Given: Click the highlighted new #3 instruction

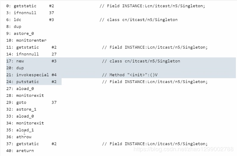Looking at the screenshot, I should point(32,61).
